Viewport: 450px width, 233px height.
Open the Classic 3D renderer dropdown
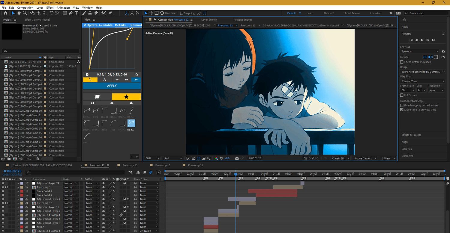[340, 158]
